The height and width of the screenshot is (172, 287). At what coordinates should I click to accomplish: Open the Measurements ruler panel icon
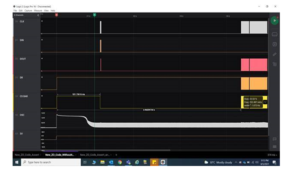point(274,54)
